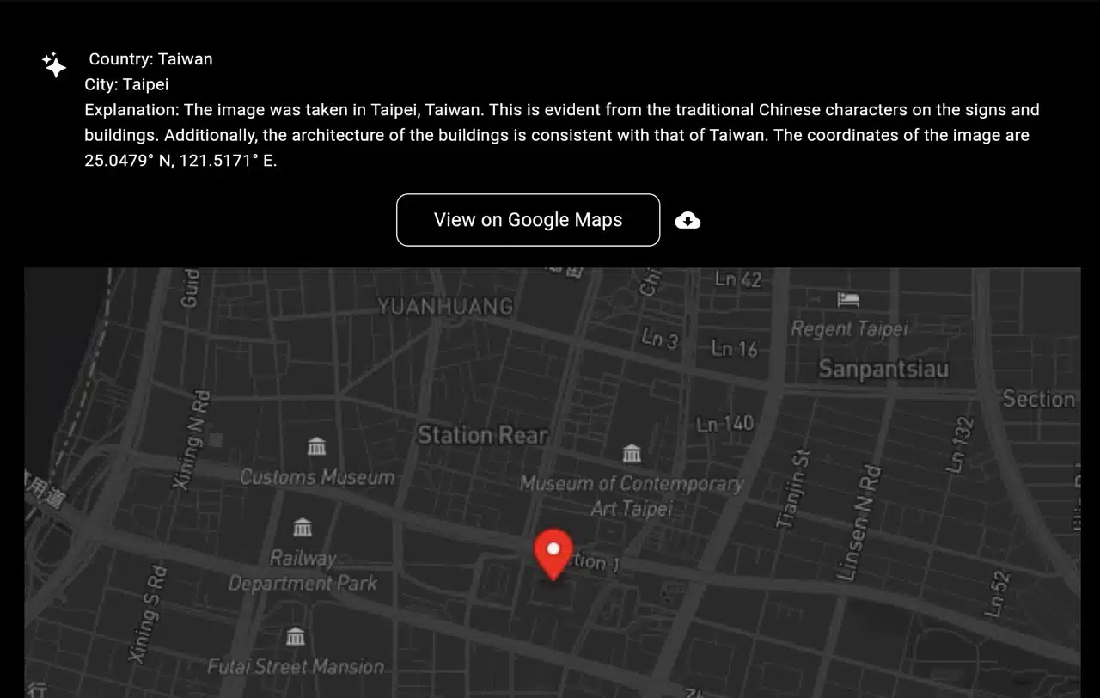1100x698 pixels.
Task: Click the Museum of Contemporary Art icon
Action: pyautogui.click(x=632, y=453)
